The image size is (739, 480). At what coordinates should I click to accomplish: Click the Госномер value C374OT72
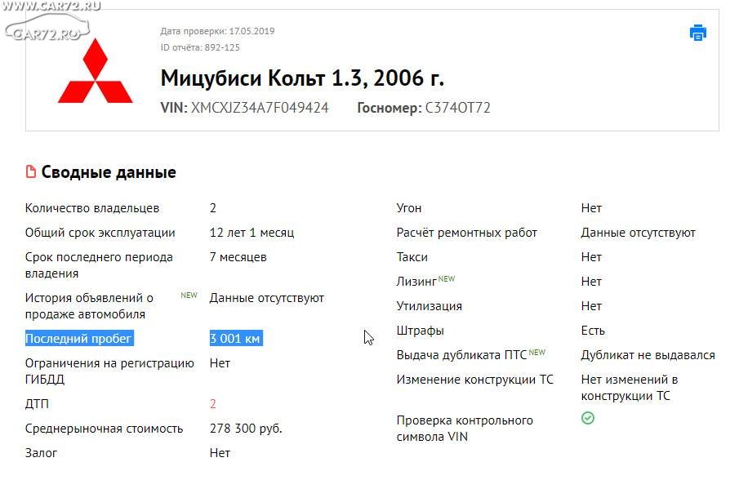pyautogui.click(x=457, y=108)
